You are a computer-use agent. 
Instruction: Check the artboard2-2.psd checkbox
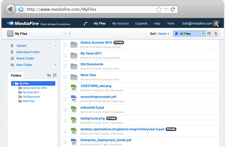coord(65,110)
